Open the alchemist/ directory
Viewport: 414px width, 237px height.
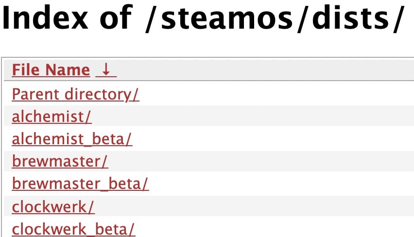tap(52, 117)
